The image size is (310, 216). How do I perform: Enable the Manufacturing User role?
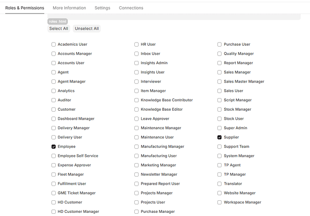click(137, 156)
